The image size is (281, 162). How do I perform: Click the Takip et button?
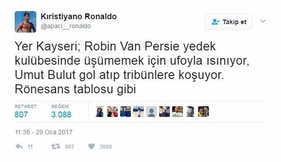coord(228,22)
